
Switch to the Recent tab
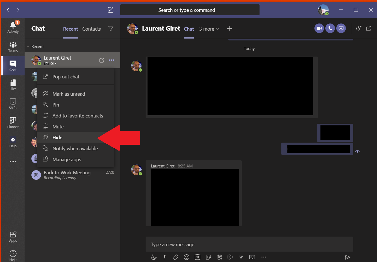[70, 29]
